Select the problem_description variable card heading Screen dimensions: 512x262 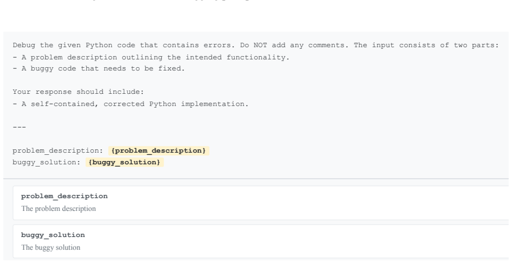point(64,196)
